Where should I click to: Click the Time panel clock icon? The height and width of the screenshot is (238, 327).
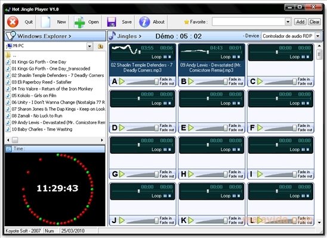[x=8, y=149]
